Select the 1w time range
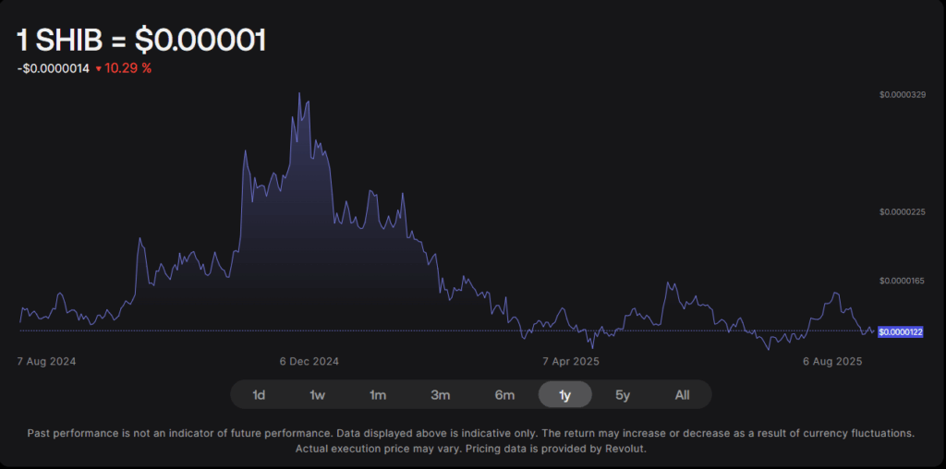The image size is (946, 469). point(318,395)
